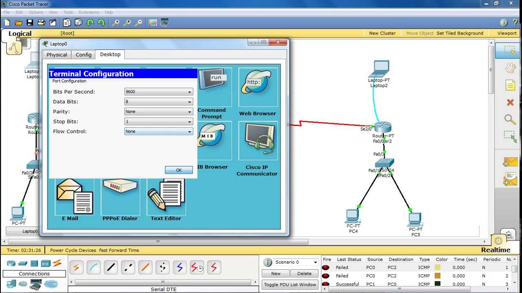Choose the blue Coaxial cable
The image size is (522, 293).
(x=180, y=267)
